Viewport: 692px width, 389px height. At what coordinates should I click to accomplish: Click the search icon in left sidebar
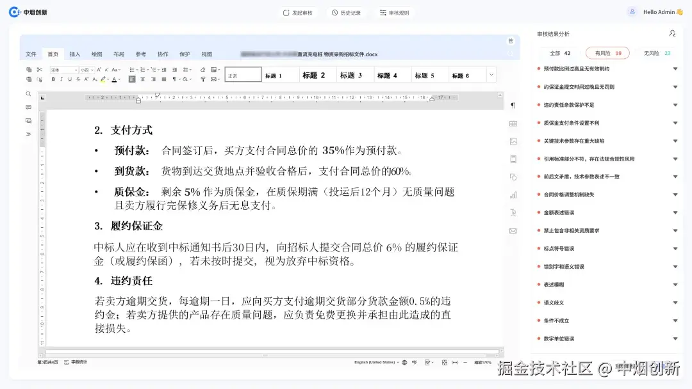pos(28,93)
